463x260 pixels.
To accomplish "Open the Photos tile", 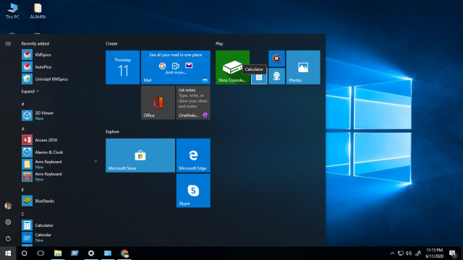I will coord(303,67).
